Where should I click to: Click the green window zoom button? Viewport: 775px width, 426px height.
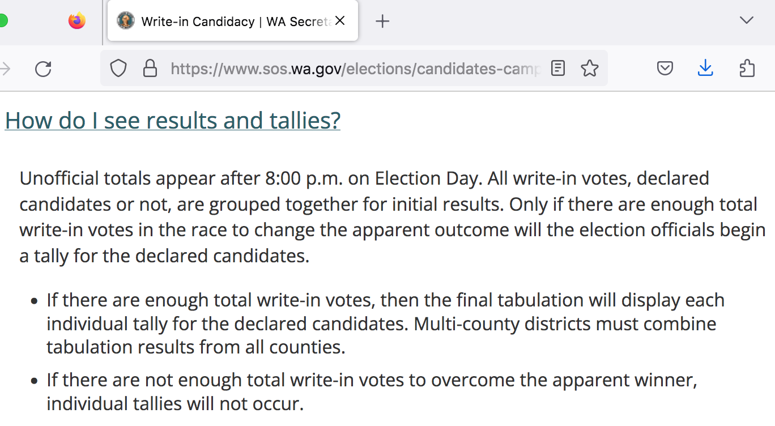[x=3, y=21]
